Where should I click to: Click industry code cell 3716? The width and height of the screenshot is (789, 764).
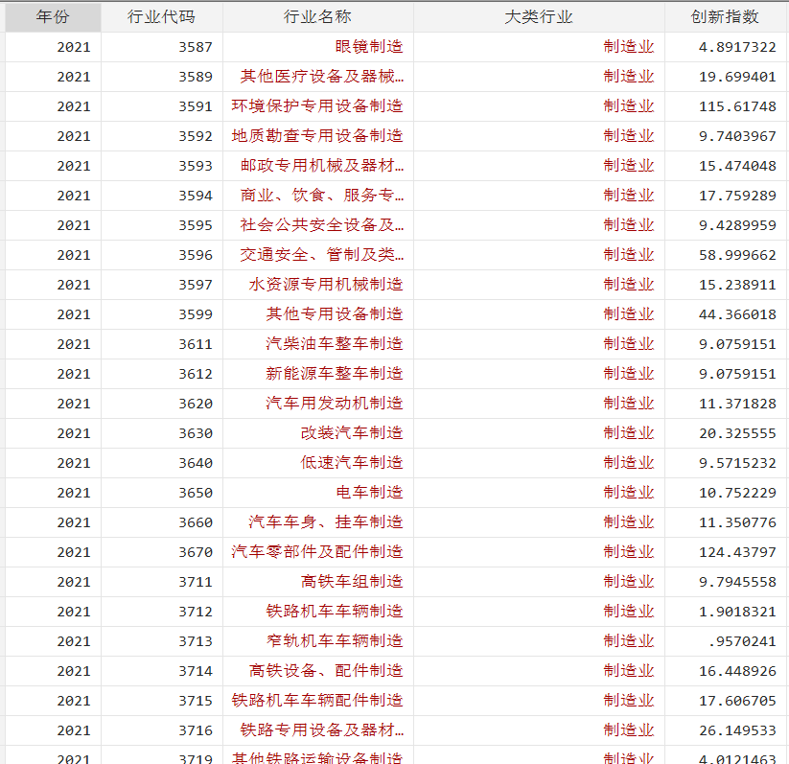161,730
